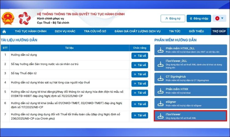Click Tải về for Sổ tay Sàn trong nước
230x137 pixels.
140,65
